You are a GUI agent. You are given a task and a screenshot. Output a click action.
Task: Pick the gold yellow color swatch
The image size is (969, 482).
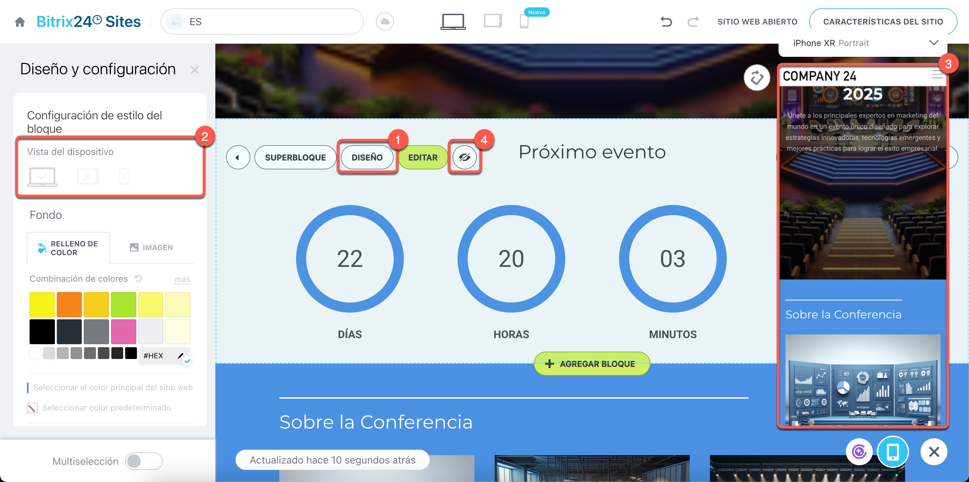click(x=96, y=305)
